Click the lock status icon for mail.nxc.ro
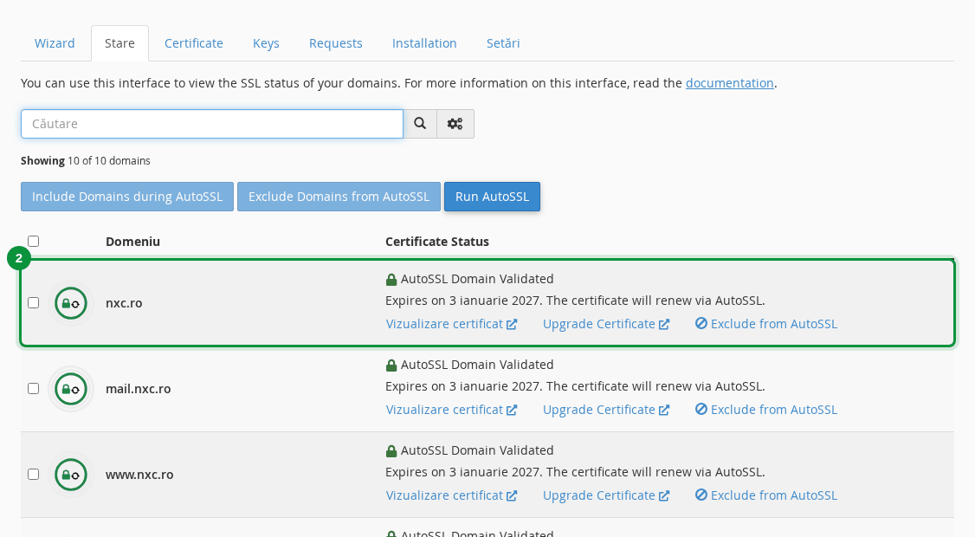Viewport: 975px width, 537px height. pyautogui.click(x=71, y=389)
